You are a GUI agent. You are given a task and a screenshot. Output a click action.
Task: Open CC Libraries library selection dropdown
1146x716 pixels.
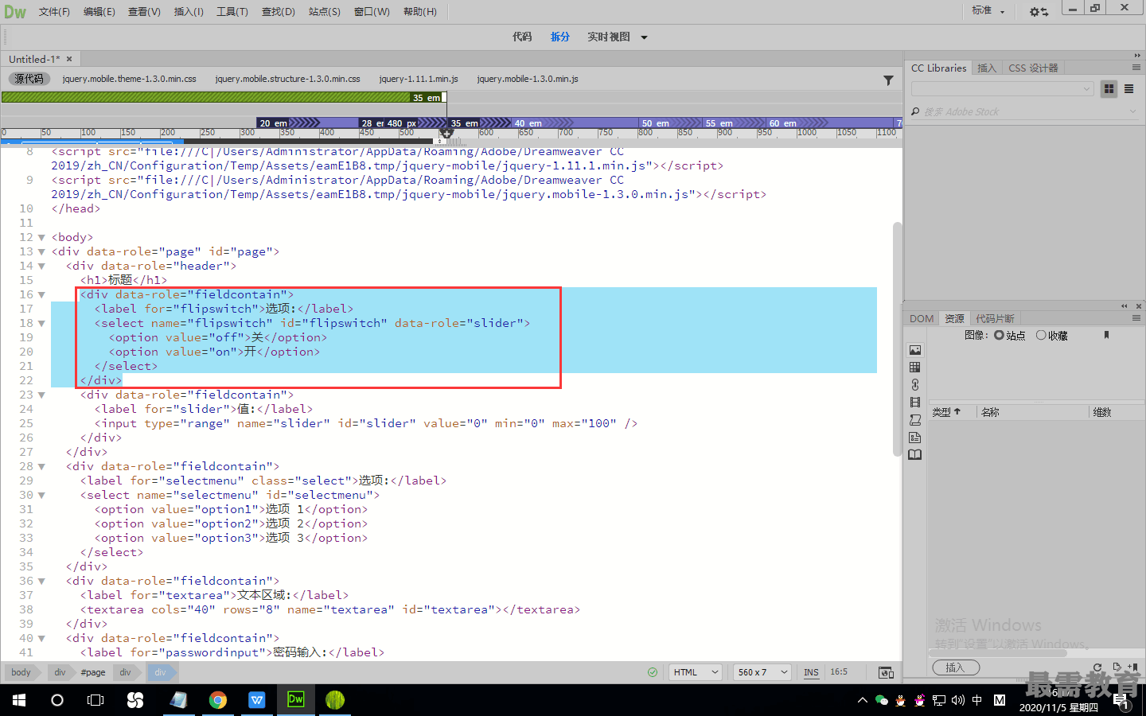click(x=1002, y=89)
